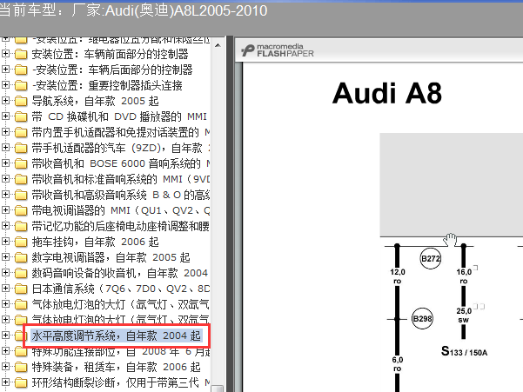The width and height of the screenshot is (523, 392).
Task: Click the 16,0 ro wire label
Action: (x=464, y=276)
